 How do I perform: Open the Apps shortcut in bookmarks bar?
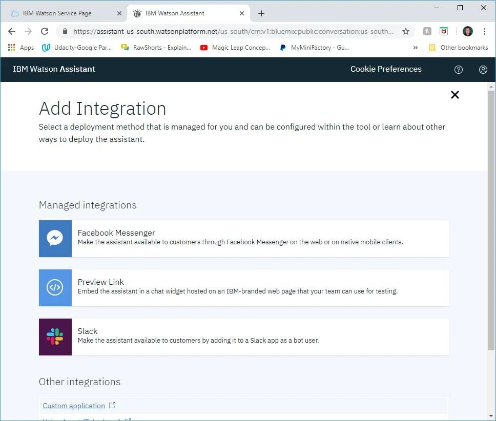[21, 48]
